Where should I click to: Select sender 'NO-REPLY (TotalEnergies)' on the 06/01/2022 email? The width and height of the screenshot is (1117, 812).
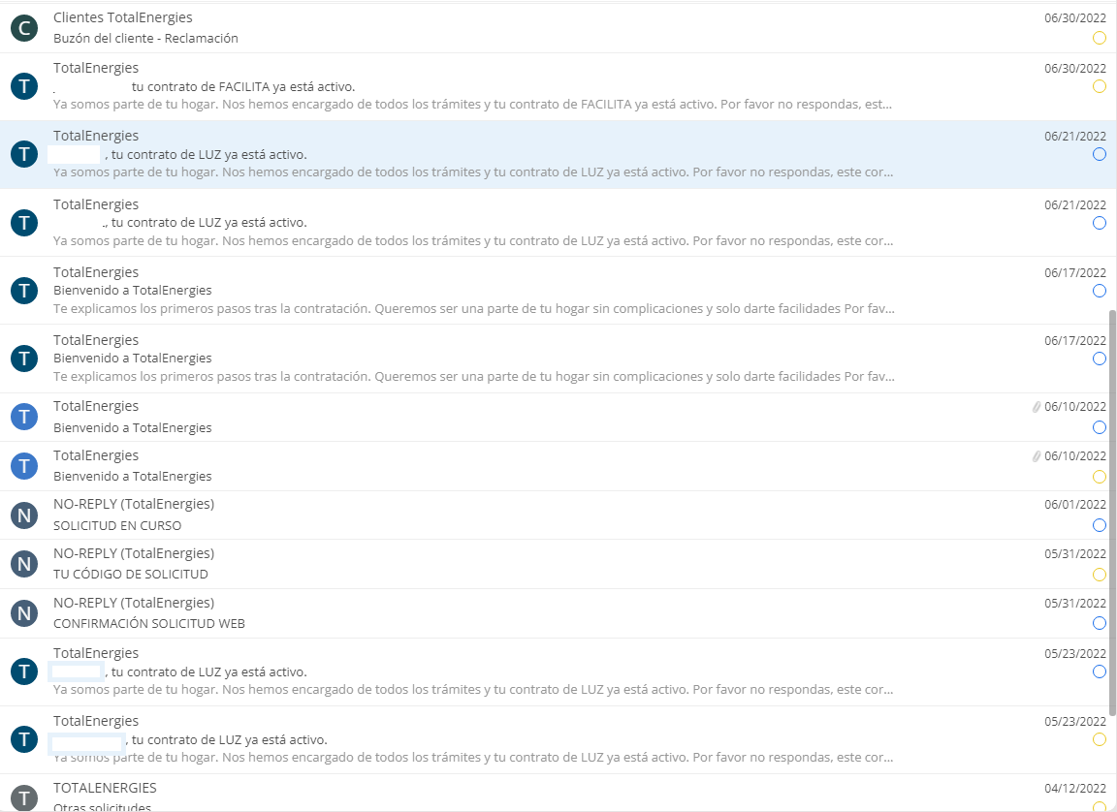134,504
